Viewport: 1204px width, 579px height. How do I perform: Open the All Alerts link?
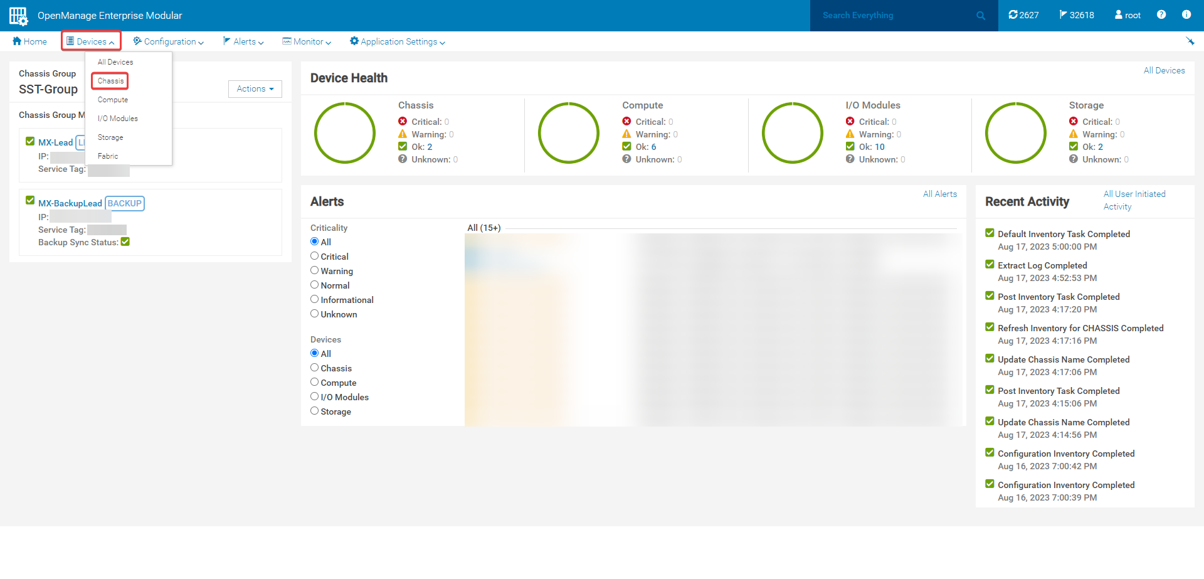pyautogui.click(x=939, y=194)
